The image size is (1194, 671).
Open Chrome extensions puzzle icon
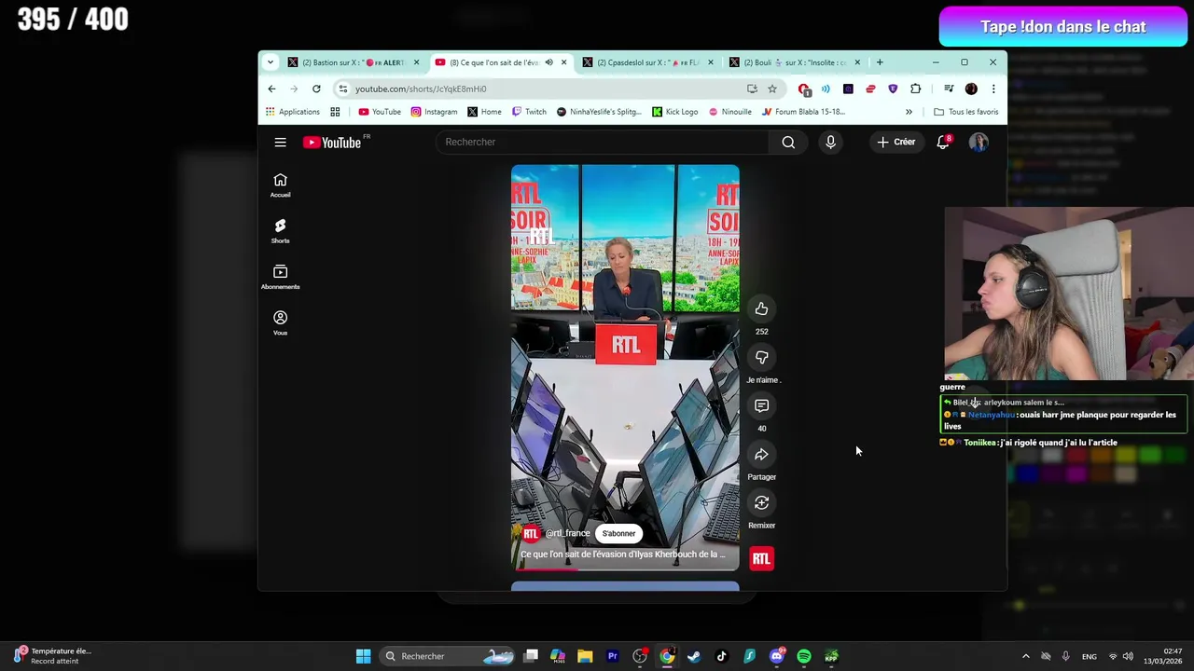915,89
